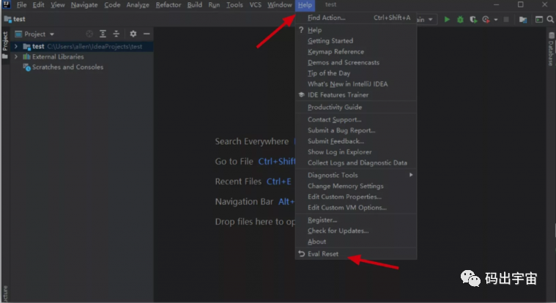Viewport: 556px width, 303px height.
Task: Open the Navigate menu
Action: coord(84,5)
